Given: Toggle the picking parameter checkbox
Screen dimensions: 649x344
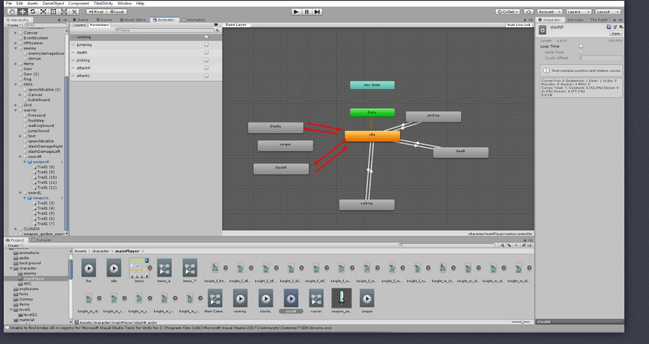Looking at the screenshot, I should 207,60.
